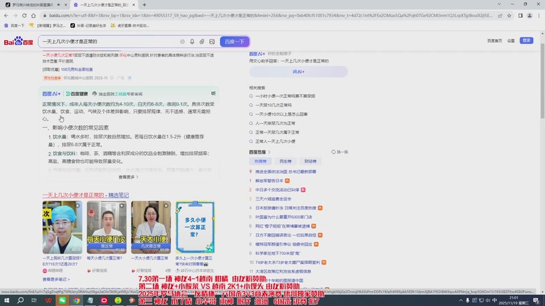Open hot search item 中日多个交流活动已叫停
This screenshot has width=545, height=306.
[277, 190]
